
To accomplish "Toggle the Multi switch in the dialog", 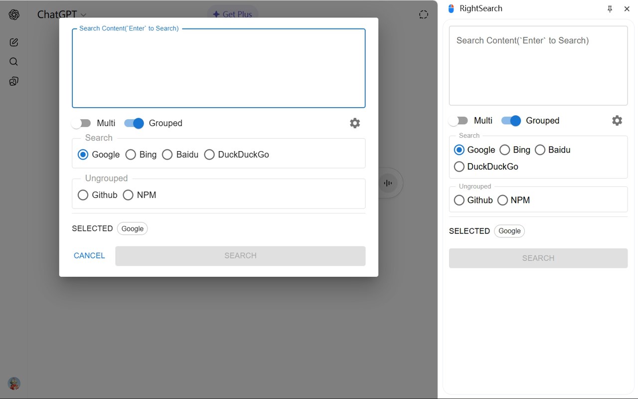I will point(81,123).
